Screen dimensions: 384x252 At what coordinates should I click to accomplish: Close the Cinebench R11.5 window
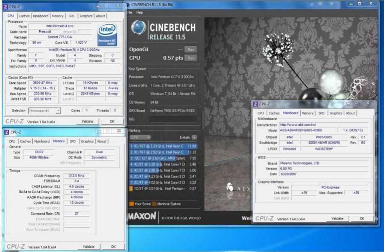[370, 3]
